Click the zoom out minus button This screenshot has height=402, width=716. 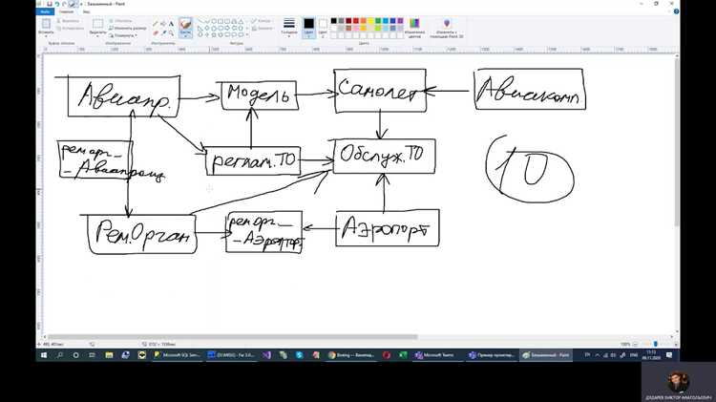[635, 344]
